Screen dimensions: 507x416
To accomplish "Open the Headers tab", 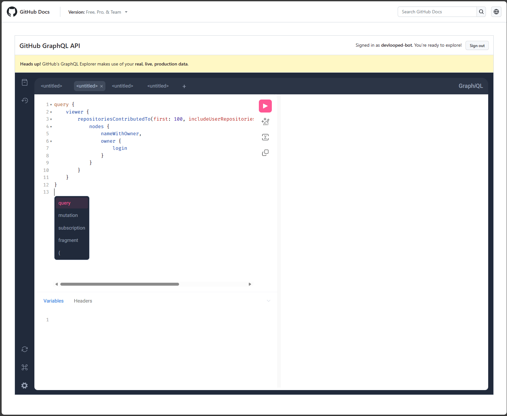I will point(83,301).
